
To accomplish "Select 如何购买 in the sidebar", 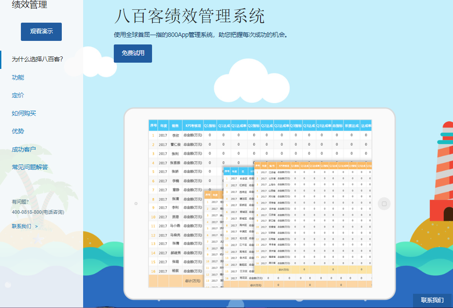I will [x=24, y=113].
